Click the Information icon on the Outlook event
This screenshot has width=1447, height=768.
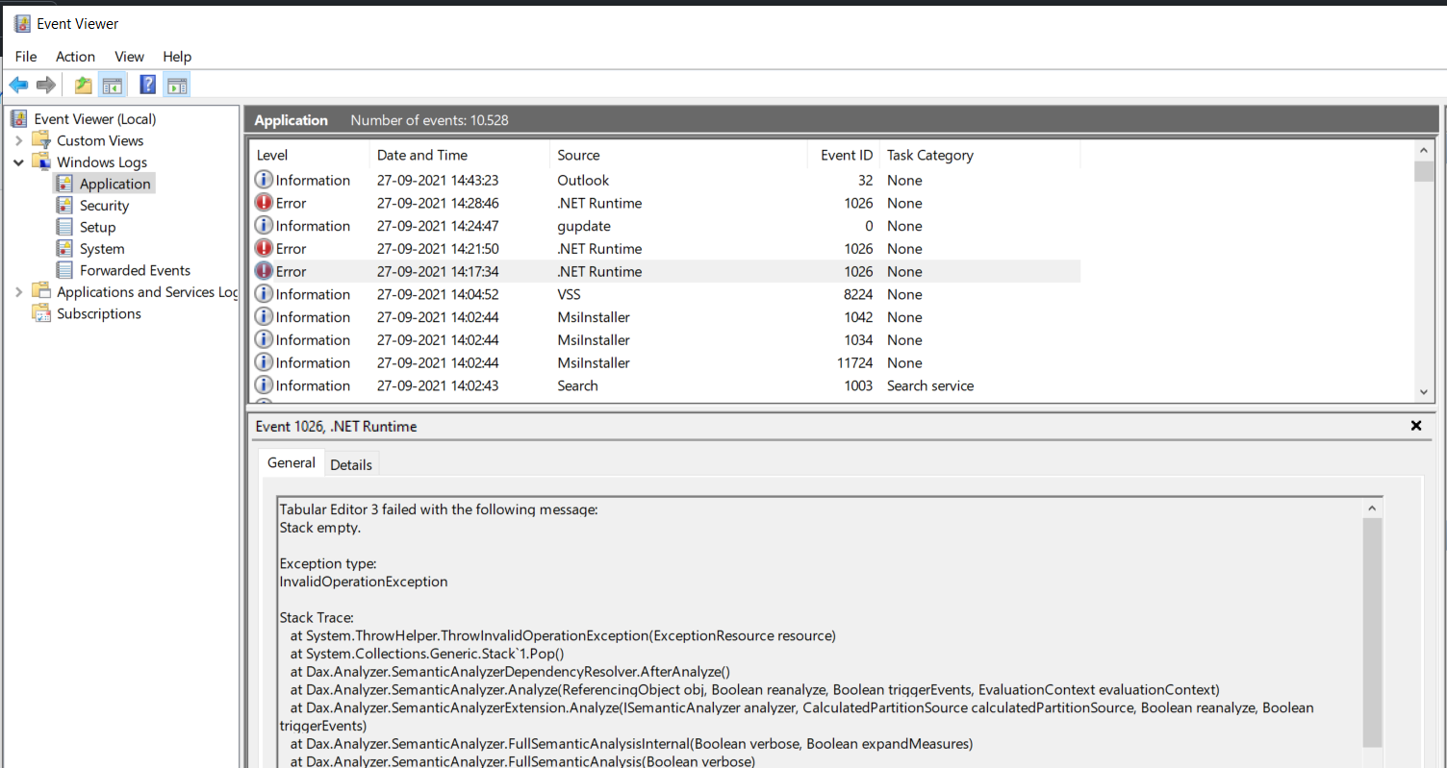[x=263, y=180]
